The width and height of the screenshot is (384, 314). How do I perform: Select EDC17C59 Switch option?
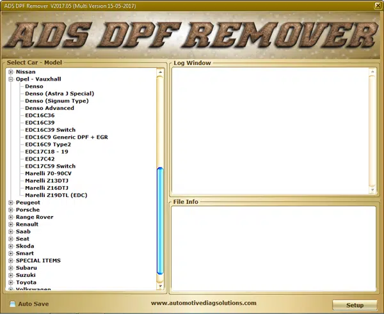pyautogui.click(x=50, y=166)
